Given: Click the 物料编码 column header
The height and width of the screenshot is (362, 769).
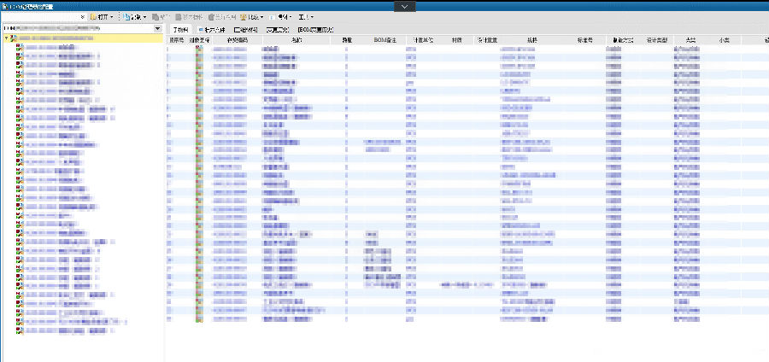Looking at the screenshot, I should (238, 40).
